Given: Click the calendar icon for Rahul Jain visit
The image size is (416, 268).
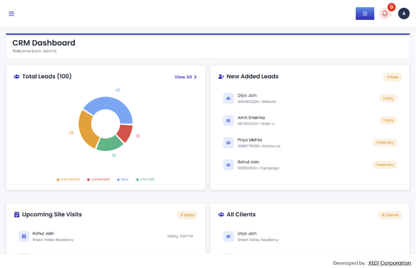Looking at the screenshot, I should (x=24, y=237).
